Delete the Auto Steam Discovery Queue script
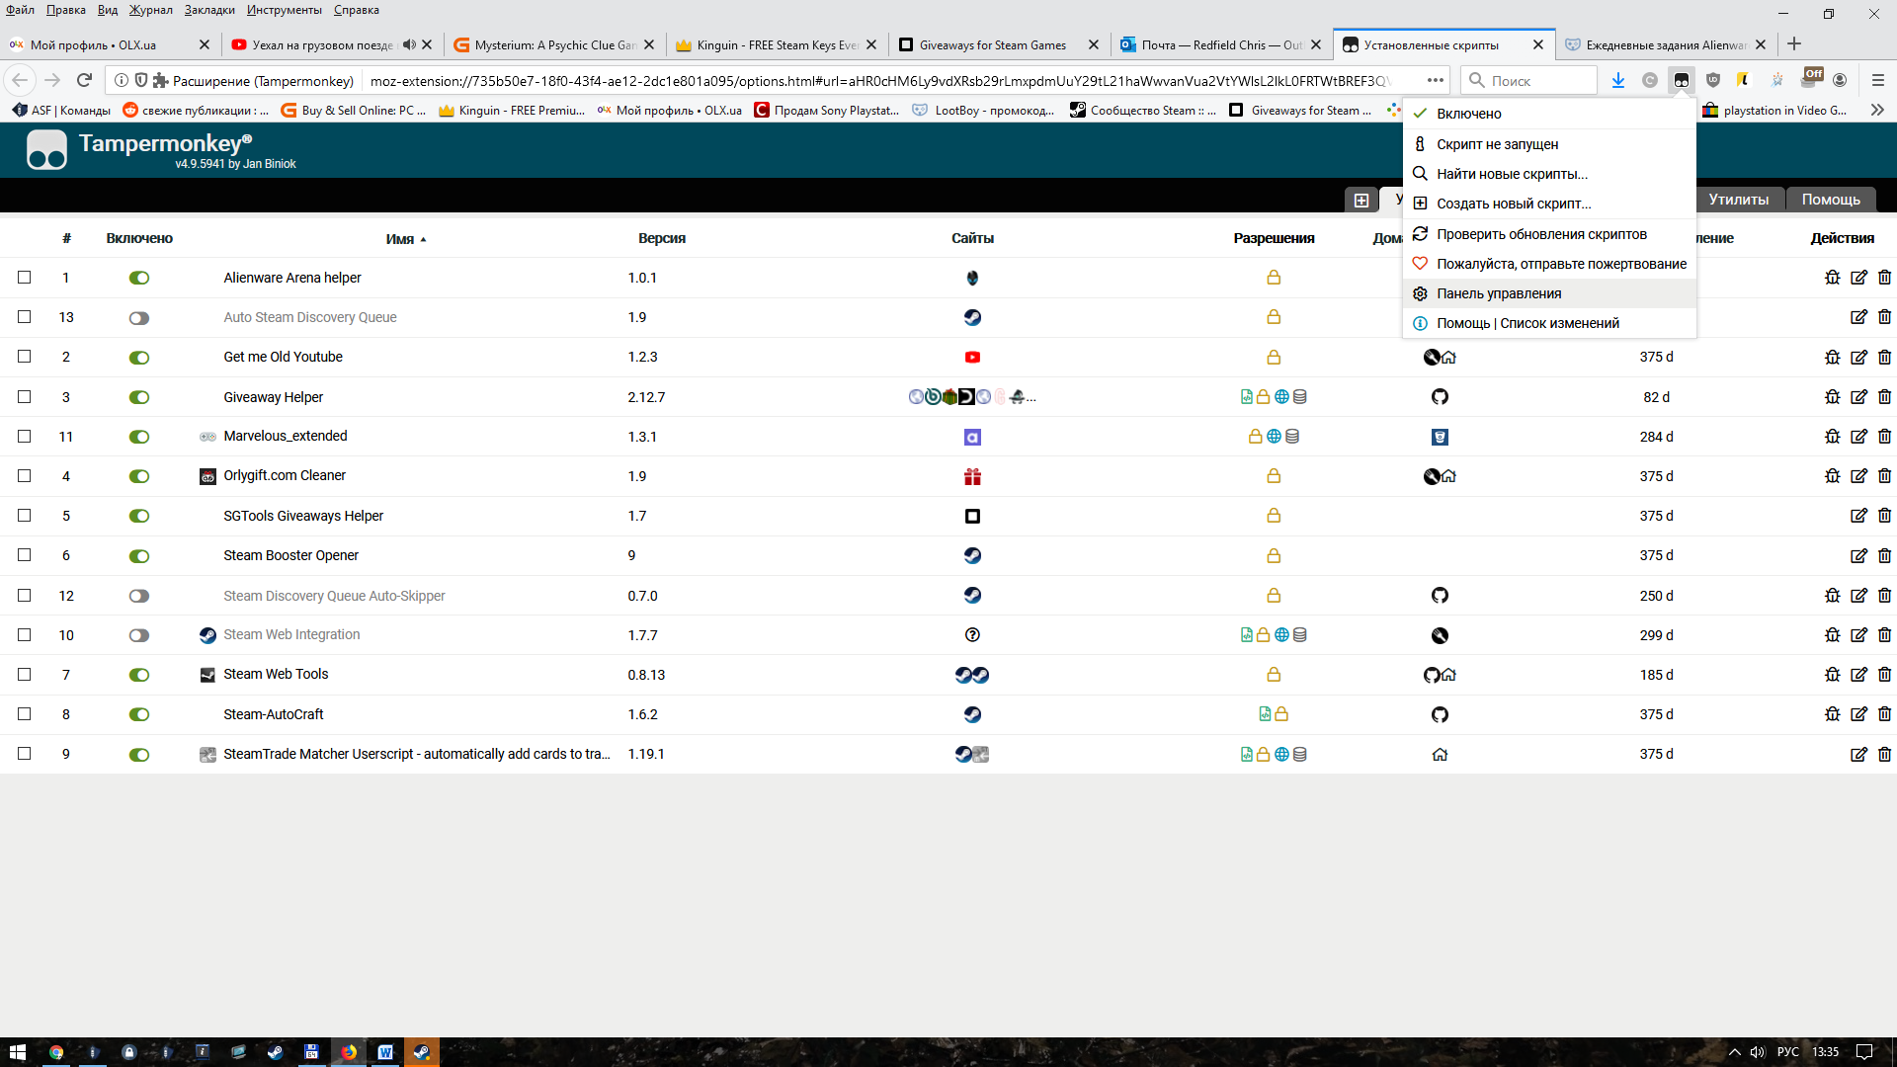The height and width of the screenshot is (1067, 1897). coord(1884,317)
